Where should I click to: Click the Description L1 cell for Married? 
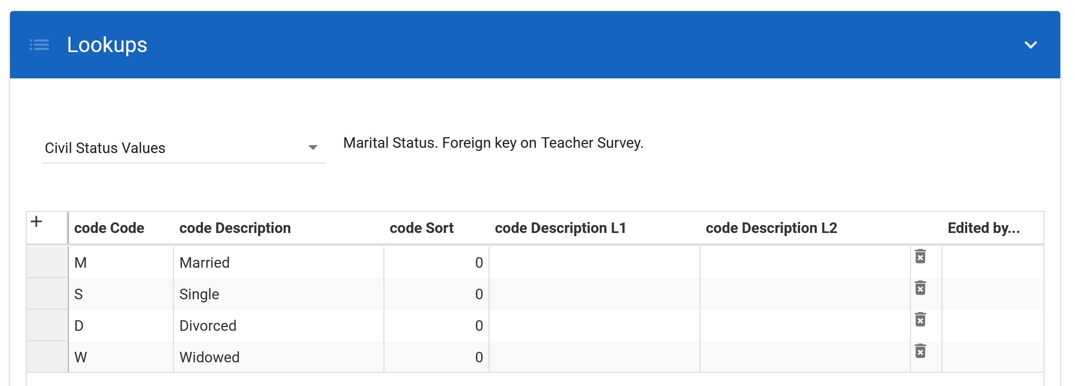click(x=594, y=262)
